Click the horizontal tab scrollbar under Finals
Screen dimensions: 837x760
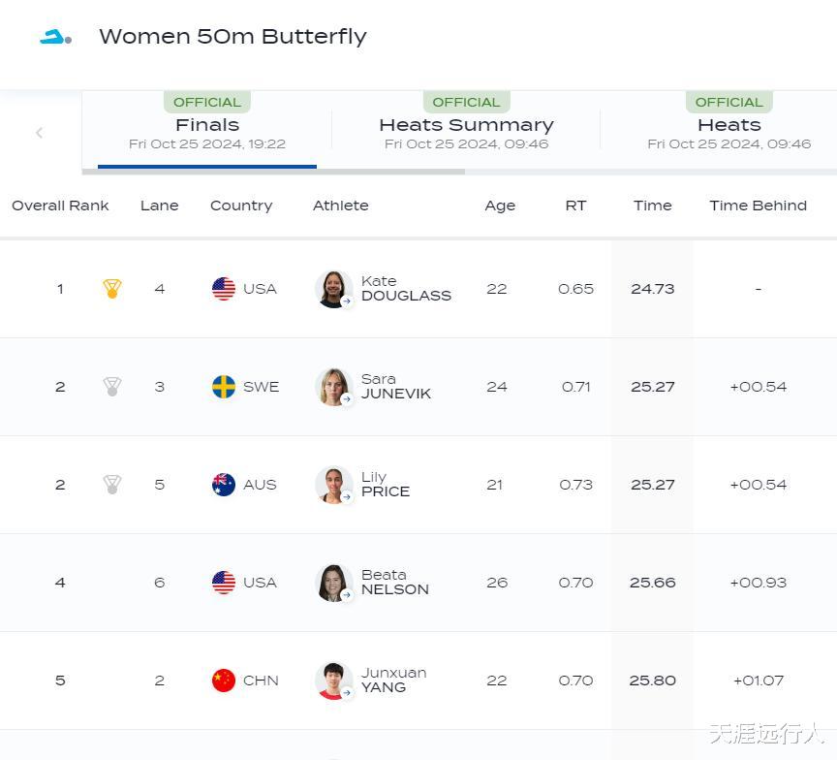coord(273,172)
